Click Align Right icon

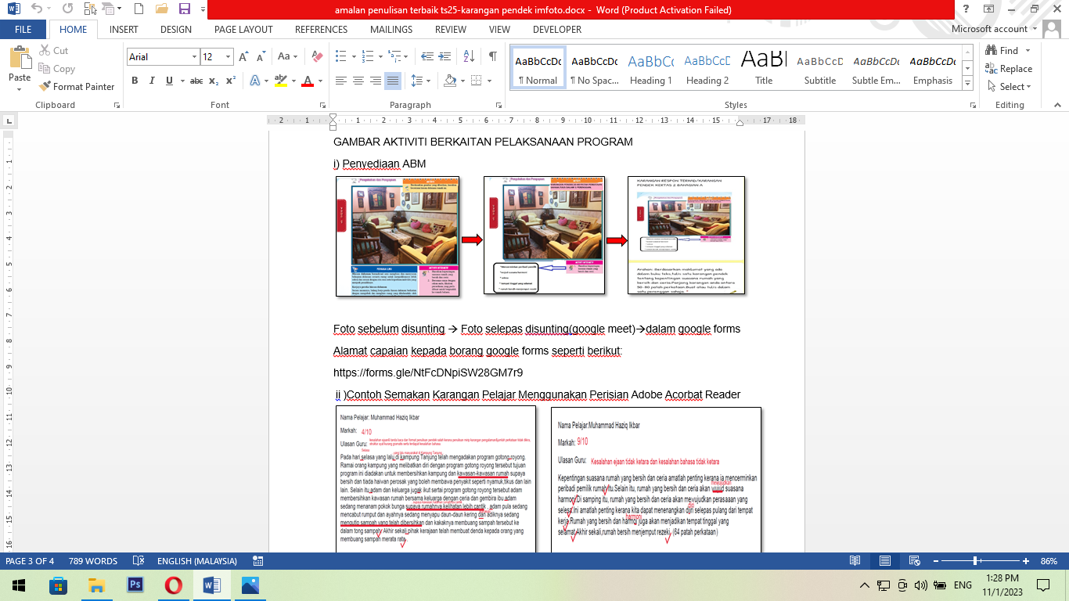(376, 81)
